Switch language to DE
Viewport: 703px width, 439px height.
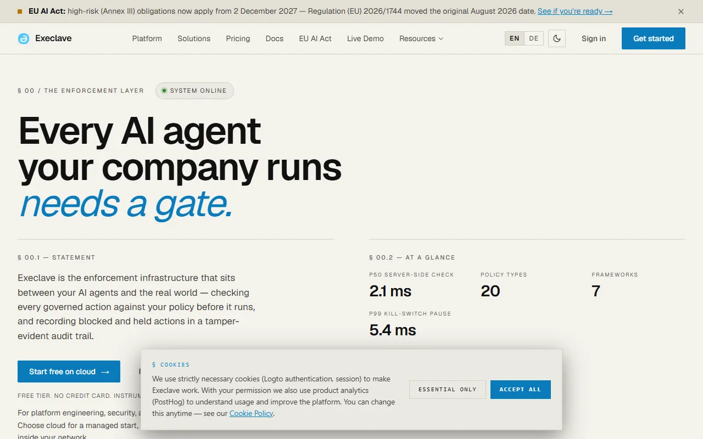click(534, 38)
